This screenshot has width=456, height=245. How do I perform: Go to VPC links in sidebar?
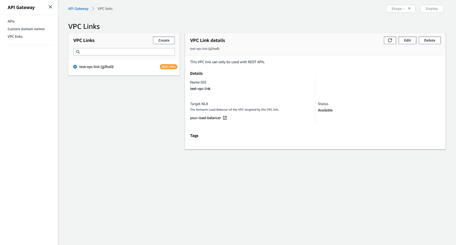click(15, 36)
